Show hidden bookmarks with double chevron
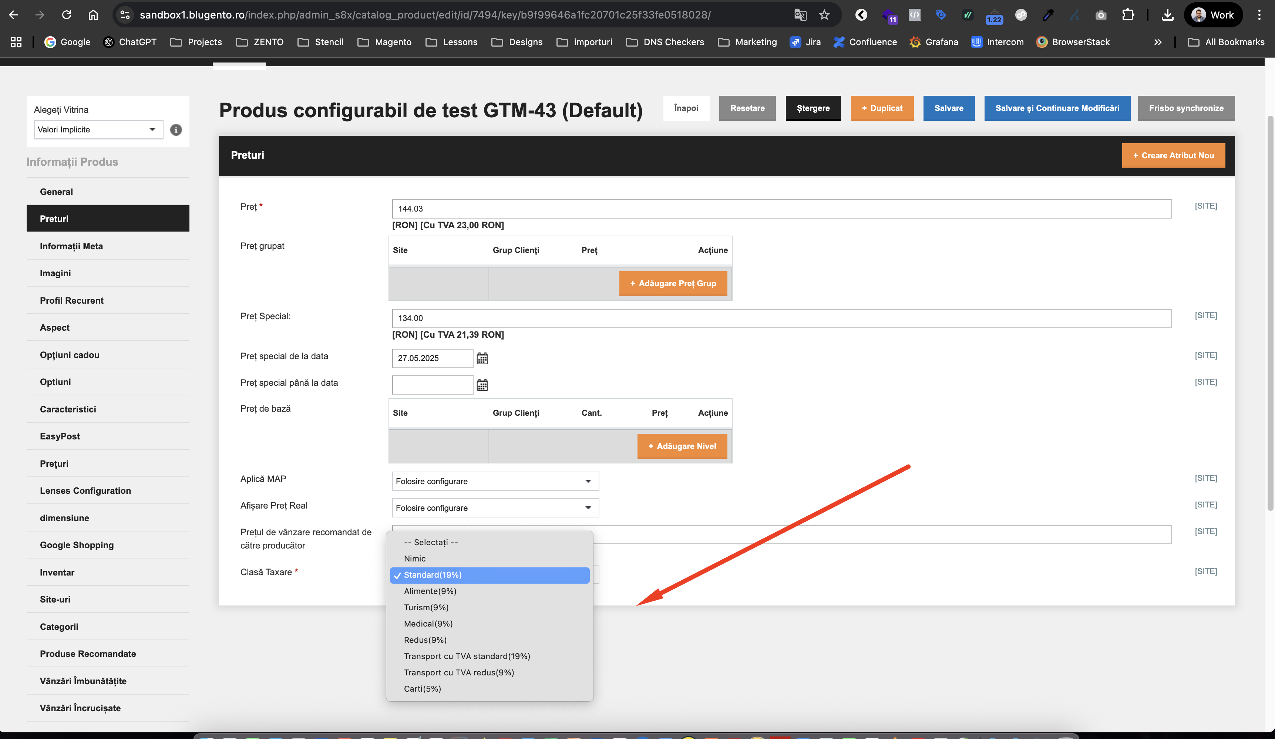1275x739 pixels. [x=1158, y=42]
